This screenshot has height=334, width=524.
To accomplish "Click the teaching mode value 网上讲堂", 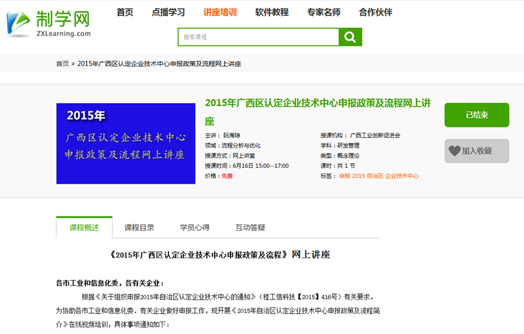I will coord(244,156).
